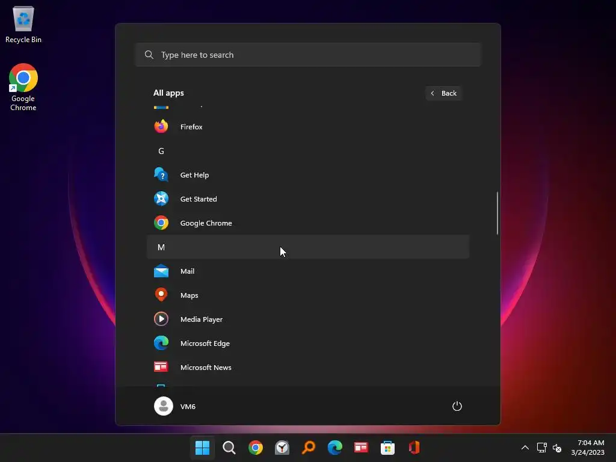Open the clock app icon on taskbar
Viewport: 616px width, 462px height.
(282, 448)
